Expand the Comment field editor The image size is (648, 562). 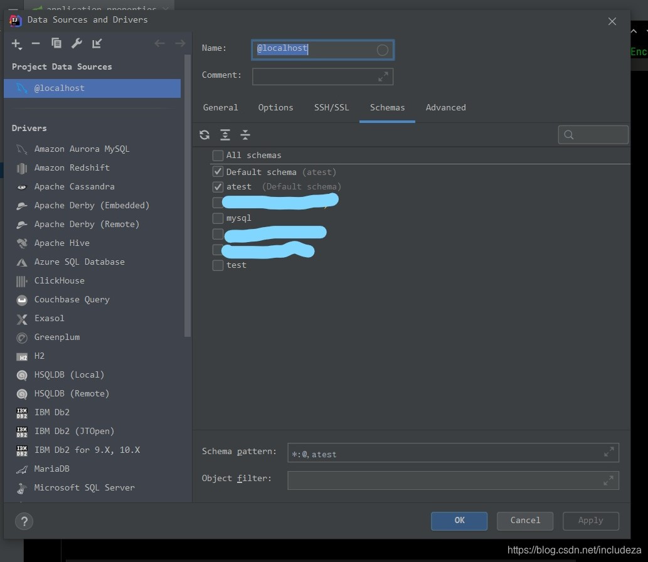tap(383, 77)
